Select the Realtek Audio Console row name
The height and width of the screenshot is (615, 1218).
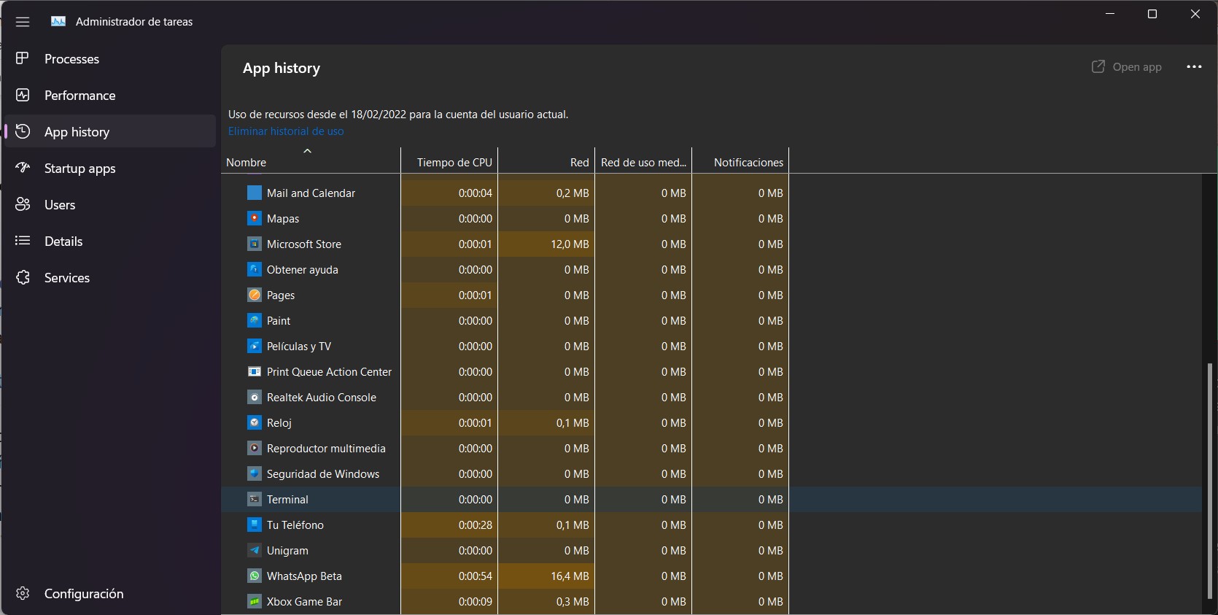(322, 398)
